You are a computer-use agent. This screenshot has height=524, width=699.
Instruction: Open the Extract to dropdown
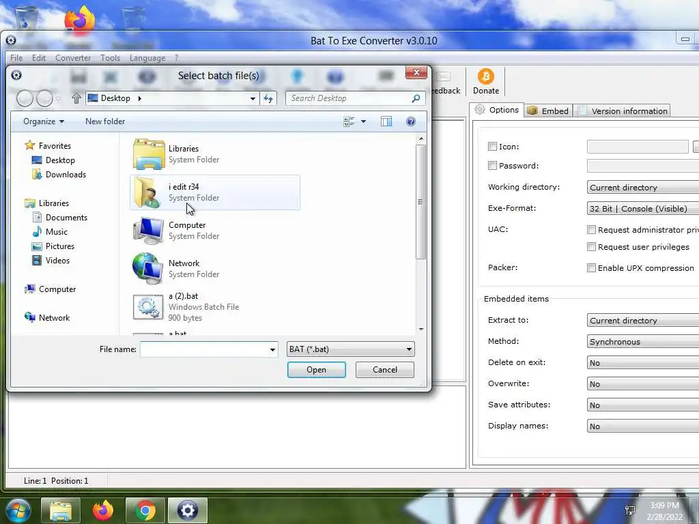(x=643, y=321)
